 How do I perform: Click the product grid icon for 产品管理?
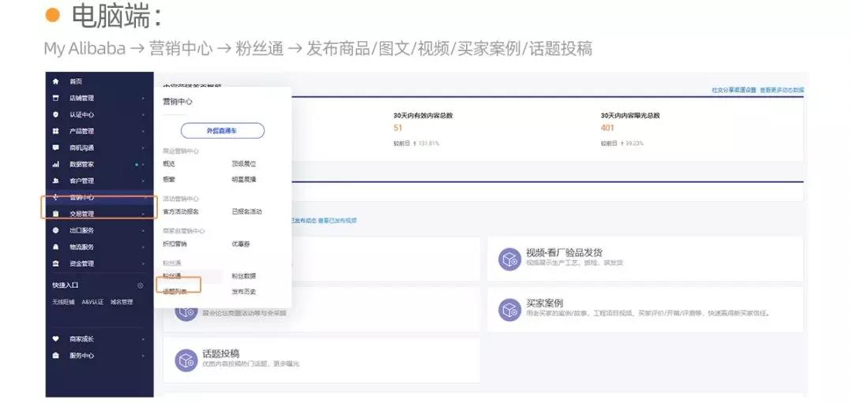55,131
